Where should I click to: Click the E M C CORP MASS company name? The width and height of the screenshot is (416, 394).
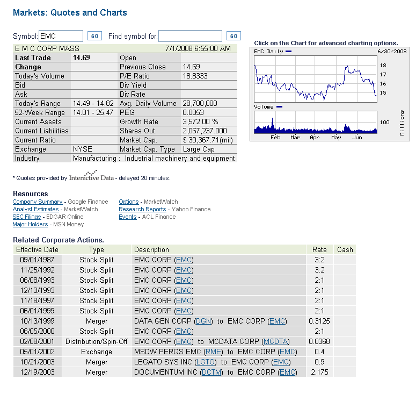point(47,48)
